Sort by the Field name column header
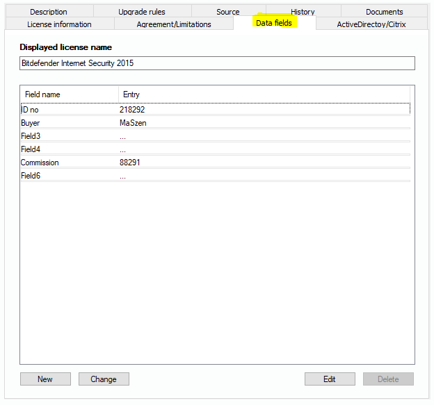The height and width of the screenshot is (405, 434). pyautogui.click(x=70, y=94)
